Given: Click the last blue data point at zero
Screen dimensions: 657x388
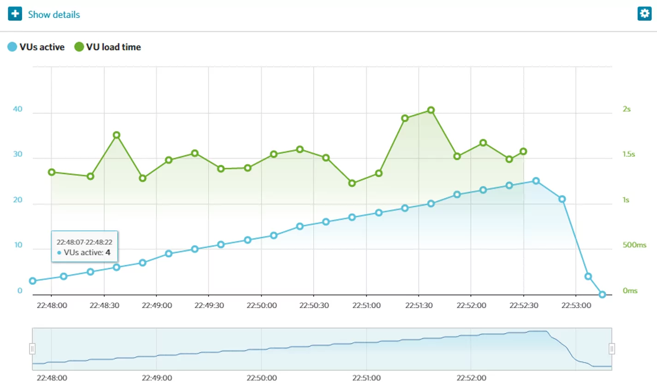Looking at the screenshot, I should 602,294.
